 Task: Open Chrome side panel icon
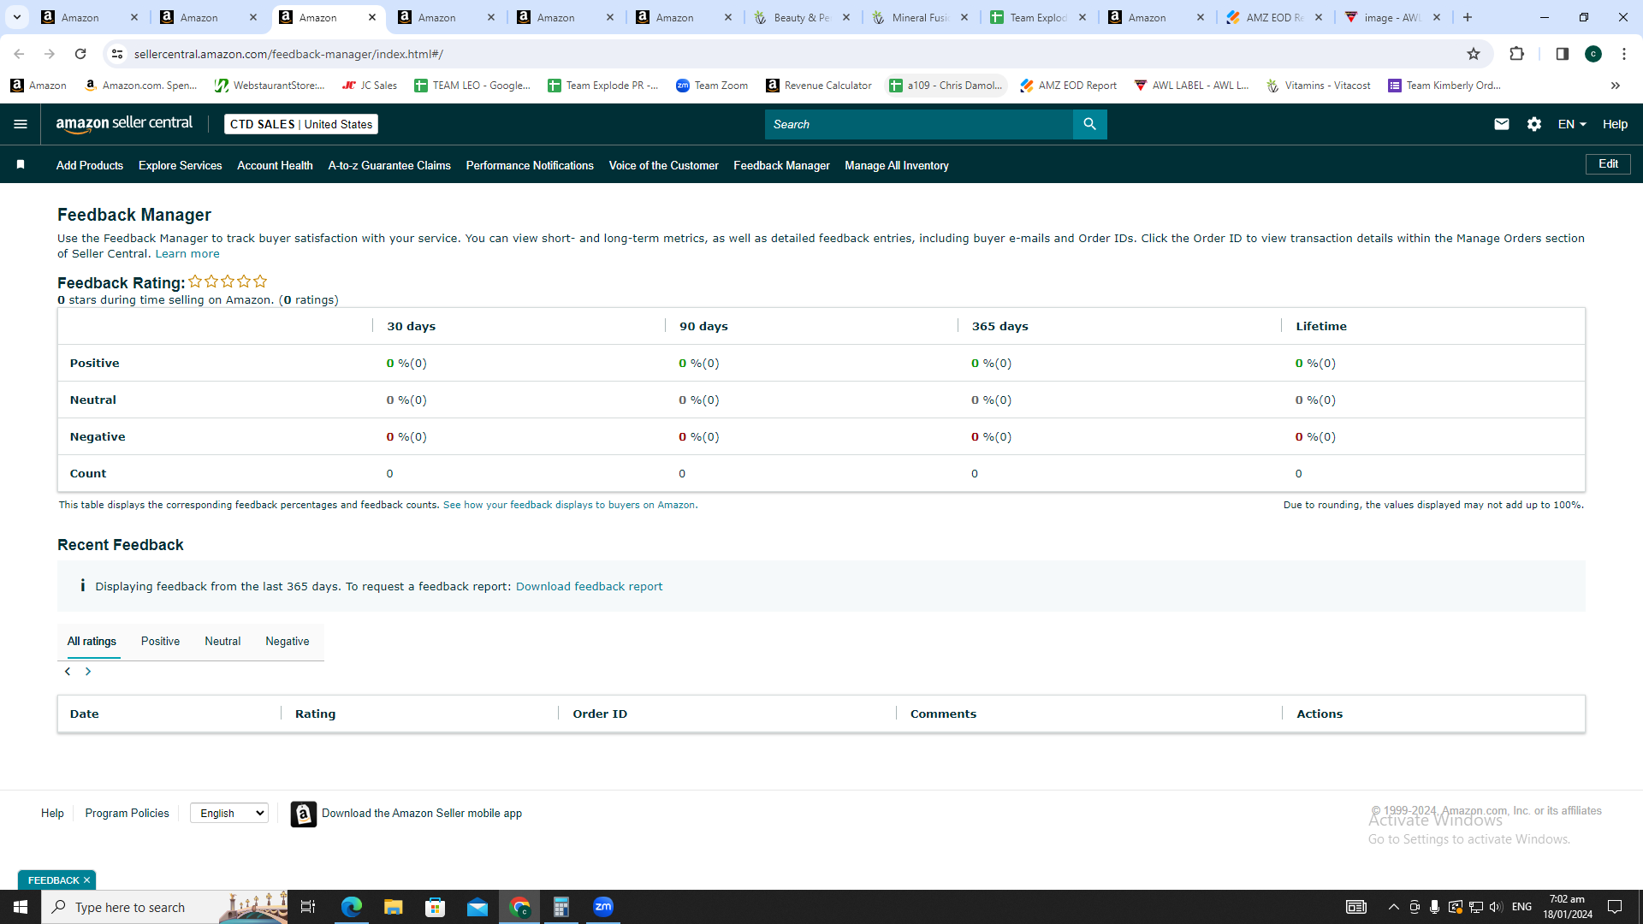[x=1562, y=54]
